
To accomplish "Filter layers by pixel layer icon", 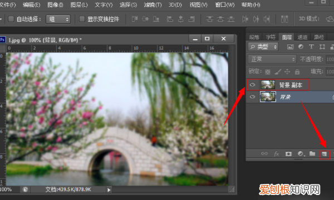I will point(290,47).
